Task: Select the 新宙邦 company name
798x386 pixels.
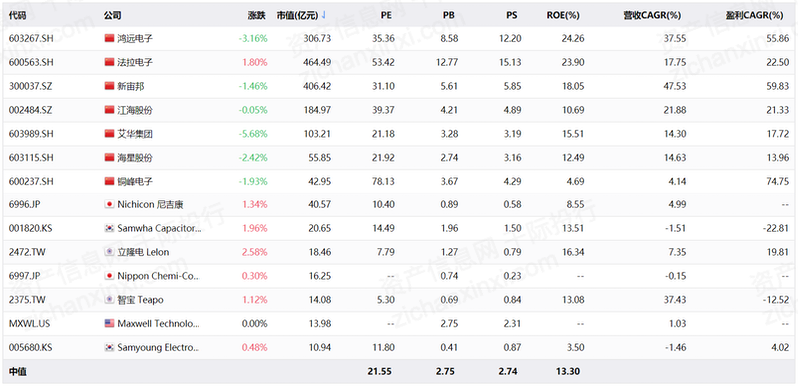Action: 131,86
